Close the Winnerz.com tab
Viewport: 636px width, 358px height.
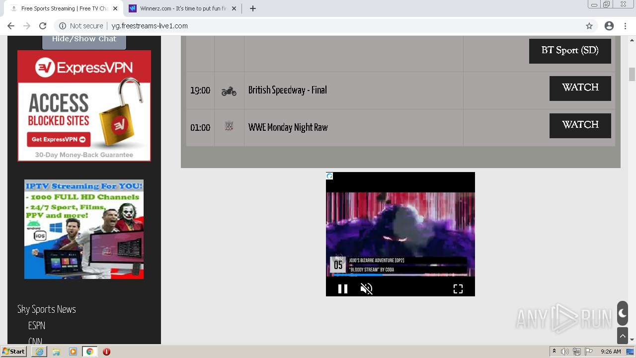click(x=235, y=8)
